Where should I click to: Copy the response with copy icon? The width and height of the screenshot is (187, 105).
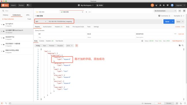pyautogui.click(x=180, y=45)
